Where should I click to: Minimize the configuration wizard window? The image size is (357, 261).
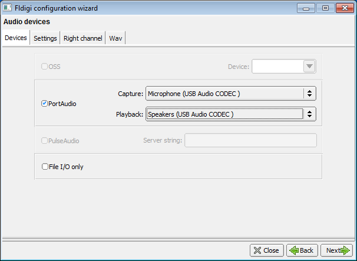coord(306,8)
